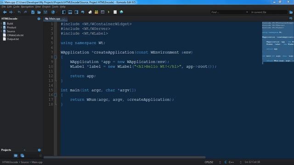Undo the last edit via toolbar
This screenshot has width=294, height=165.
pos(19,12)
